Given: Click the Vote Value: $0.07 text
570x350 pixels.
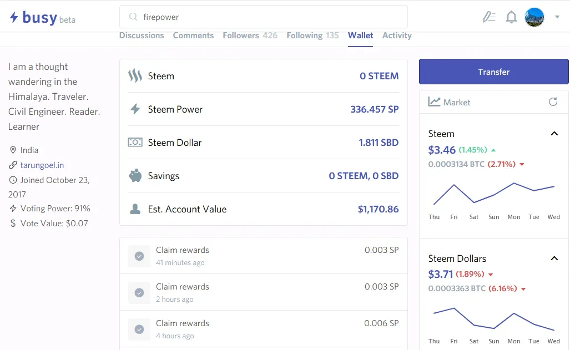Looking at the screenshot, I should pos(54,223).
